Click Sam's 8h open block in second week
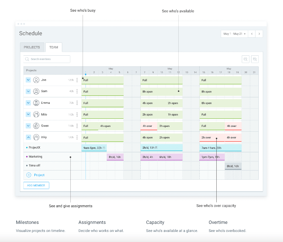Image resolution: width=283 pixels, height=242 pixels. (x=162, y=92)
